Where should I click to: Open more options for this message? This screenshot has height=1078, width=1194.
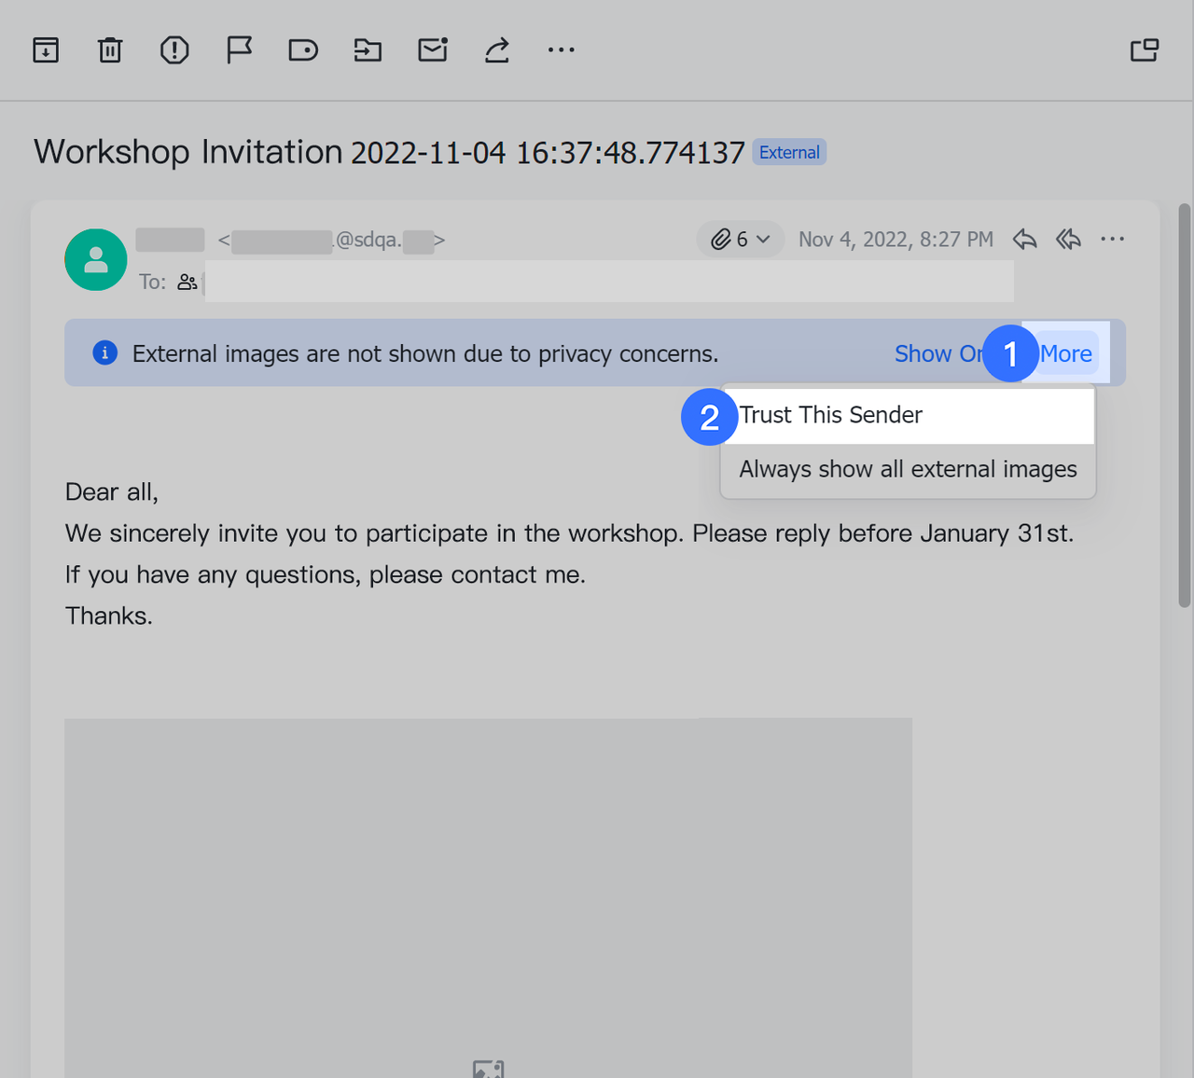(x=1112, y=240)
